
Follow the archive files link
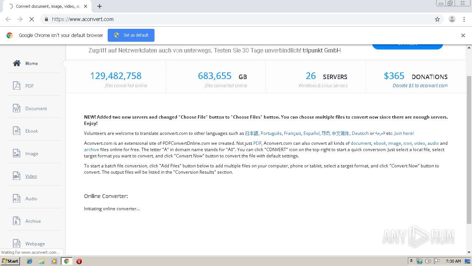pyautogui.click(x=91, y=150)
